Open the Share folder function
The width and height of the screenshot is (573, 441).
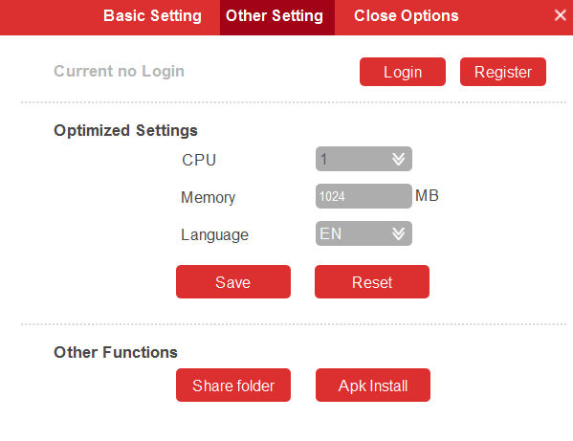point(233,386)
